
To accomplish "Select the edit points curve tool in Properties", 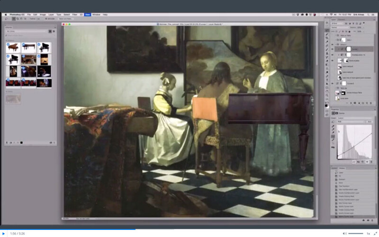I will 333,137.
